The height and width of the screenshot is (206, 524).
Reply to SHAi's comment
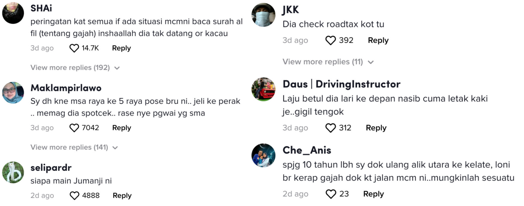click(x=121, y=48)
